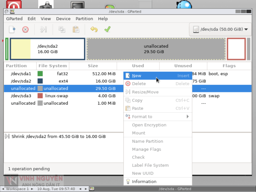Undo the last operation with the yellow arrow icon

click(94, 29)
